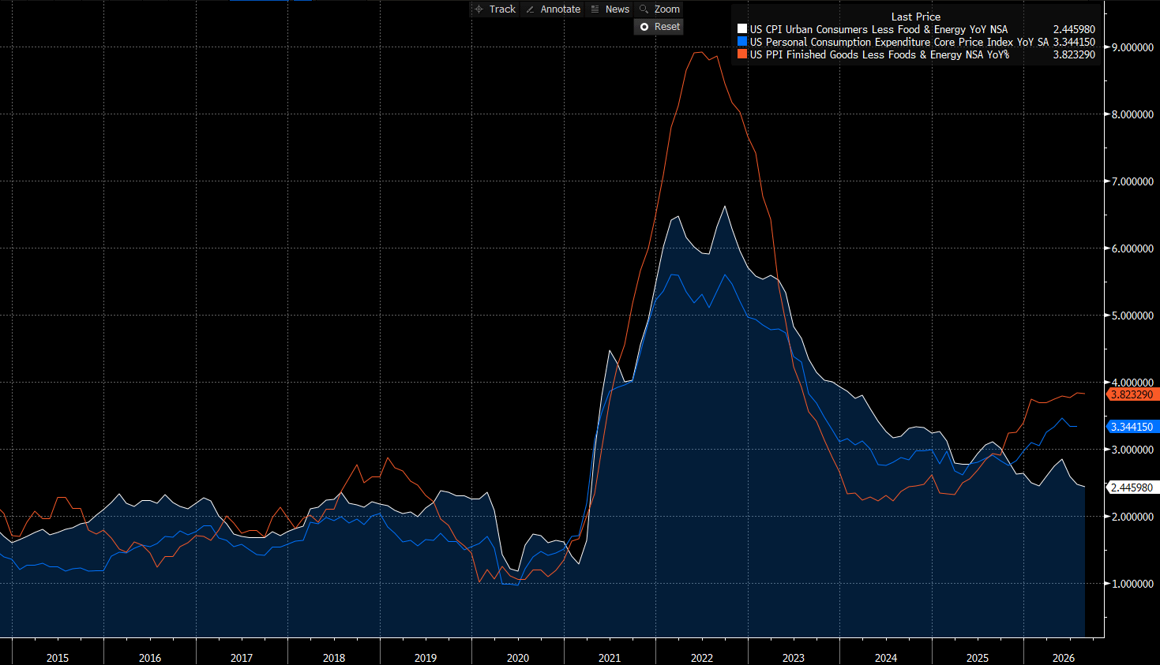Click the 2020 label on time axis
Viewport: 1160px width, 665px height.
click(x=518, y=658)
